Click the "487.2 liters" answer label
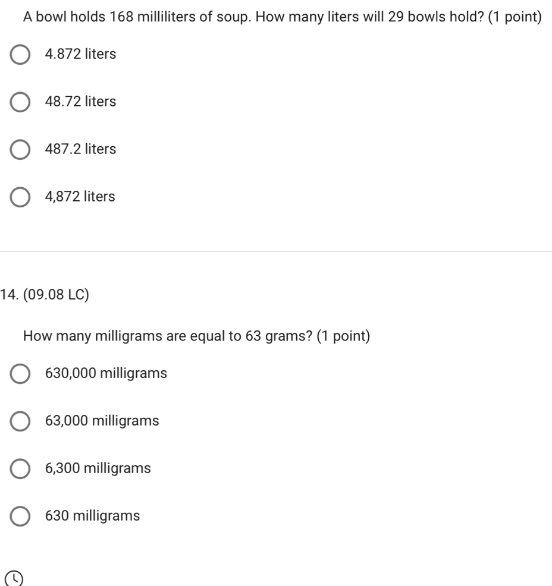The width and height of the screenshot is (552, 586). (x=80, y=149)
